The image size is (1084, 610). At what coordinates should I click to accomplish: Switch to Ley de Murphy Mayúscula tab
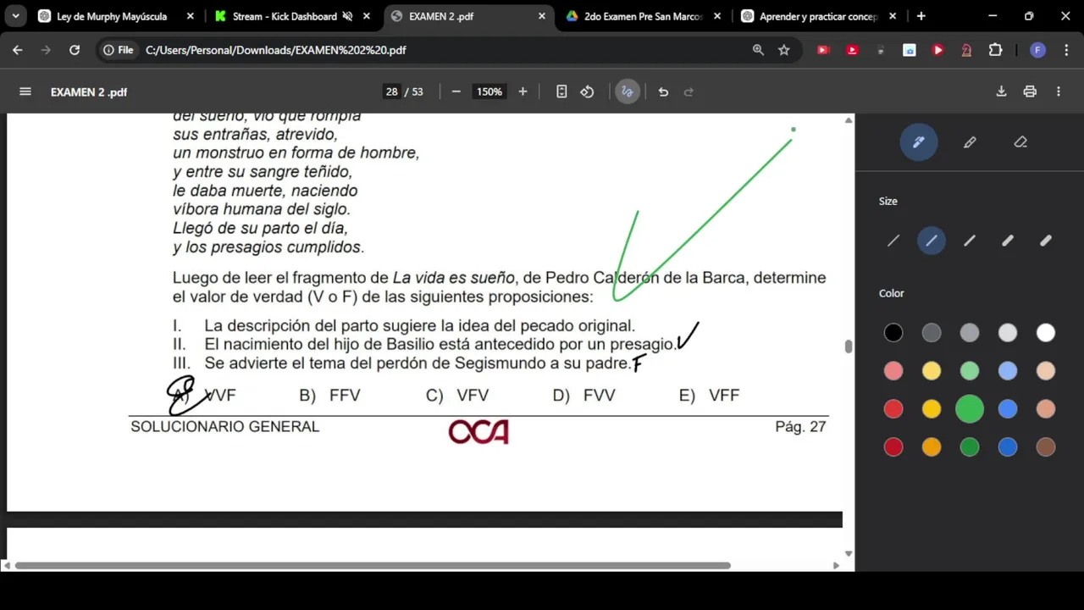117,16
